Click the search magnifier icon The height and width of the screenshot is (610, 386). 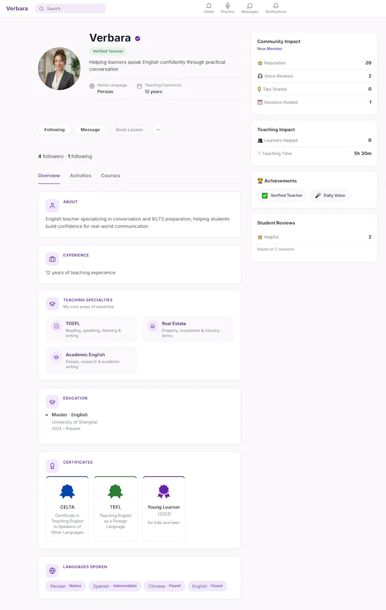(41, 9)
